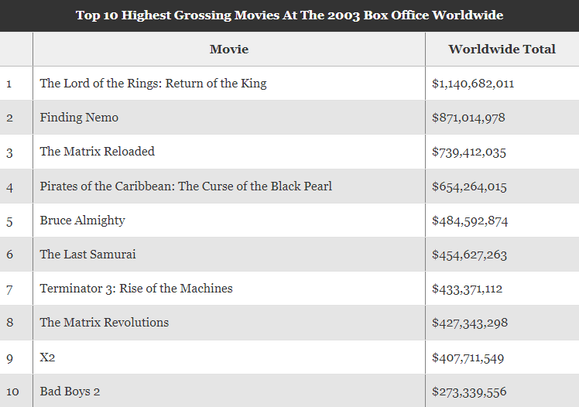Click the Worldwide Total column header
Screen dimensions: 579x407
click(502, 50)
